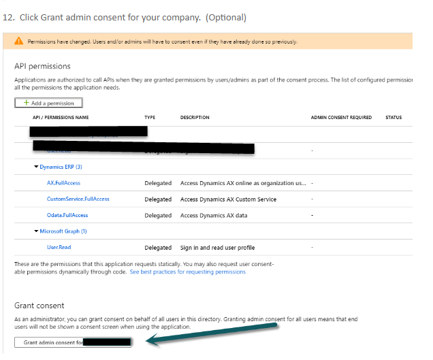Open User.Read permission under Microsoft Graph

pos(59,247)
